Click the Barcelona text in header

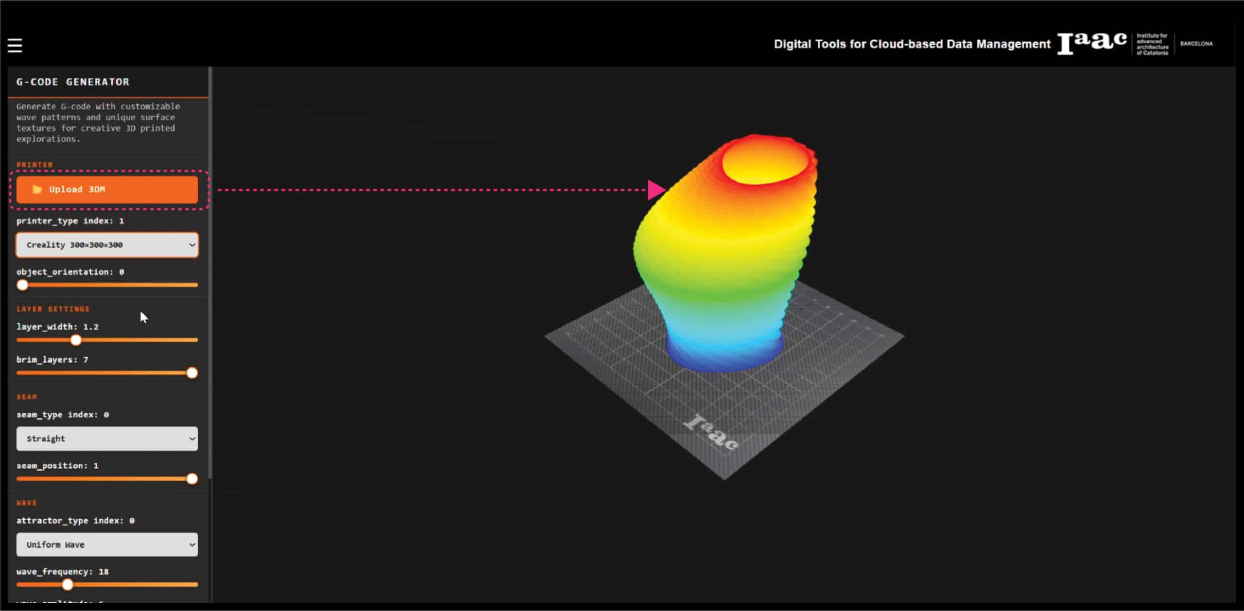(1196, 44)
